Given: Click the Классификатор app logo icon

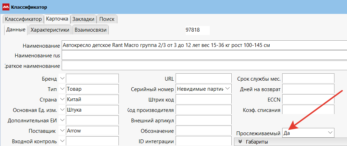Looking at the screenshot, I should coord(6,7).
